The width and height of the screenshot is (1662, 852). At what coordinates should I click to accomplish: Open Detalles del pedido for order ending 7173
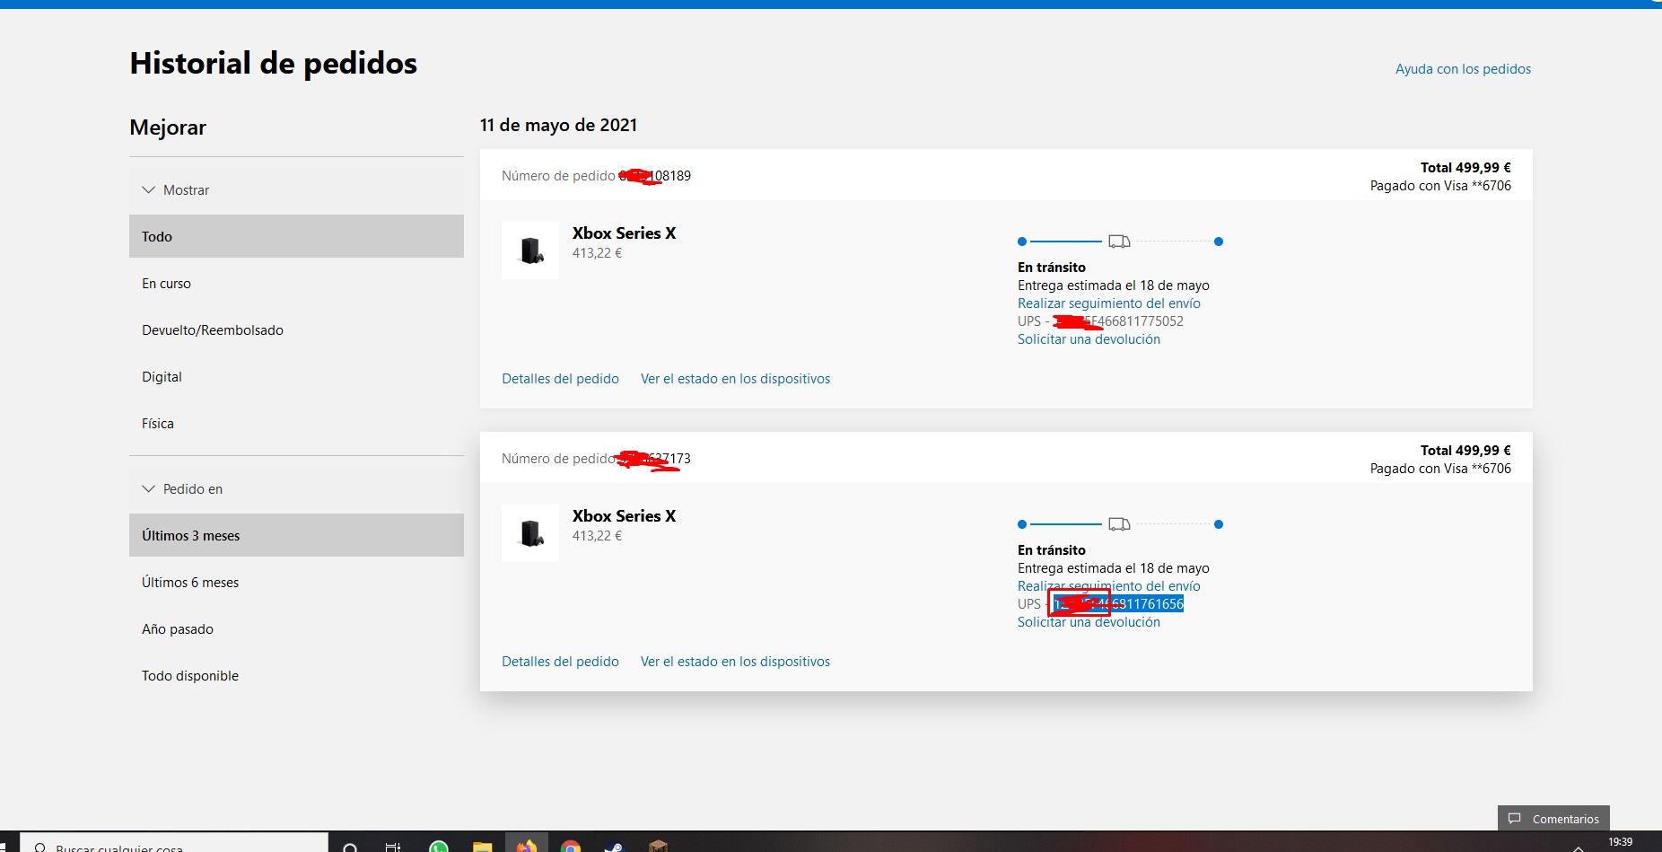(x=560, y=662)
